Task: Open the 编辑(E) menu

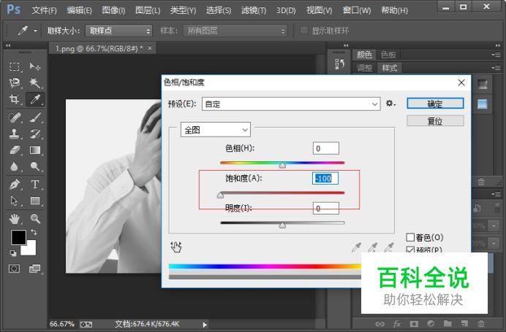Action: (x=80, y=10)
